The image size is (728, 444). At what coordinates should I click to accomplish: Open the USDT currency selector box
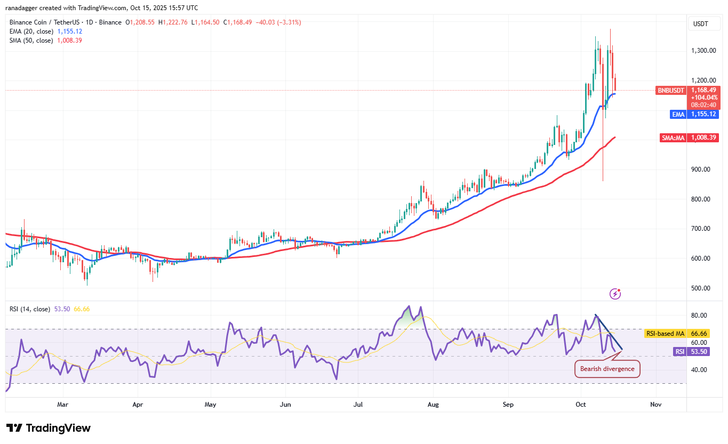click(704, 23)
